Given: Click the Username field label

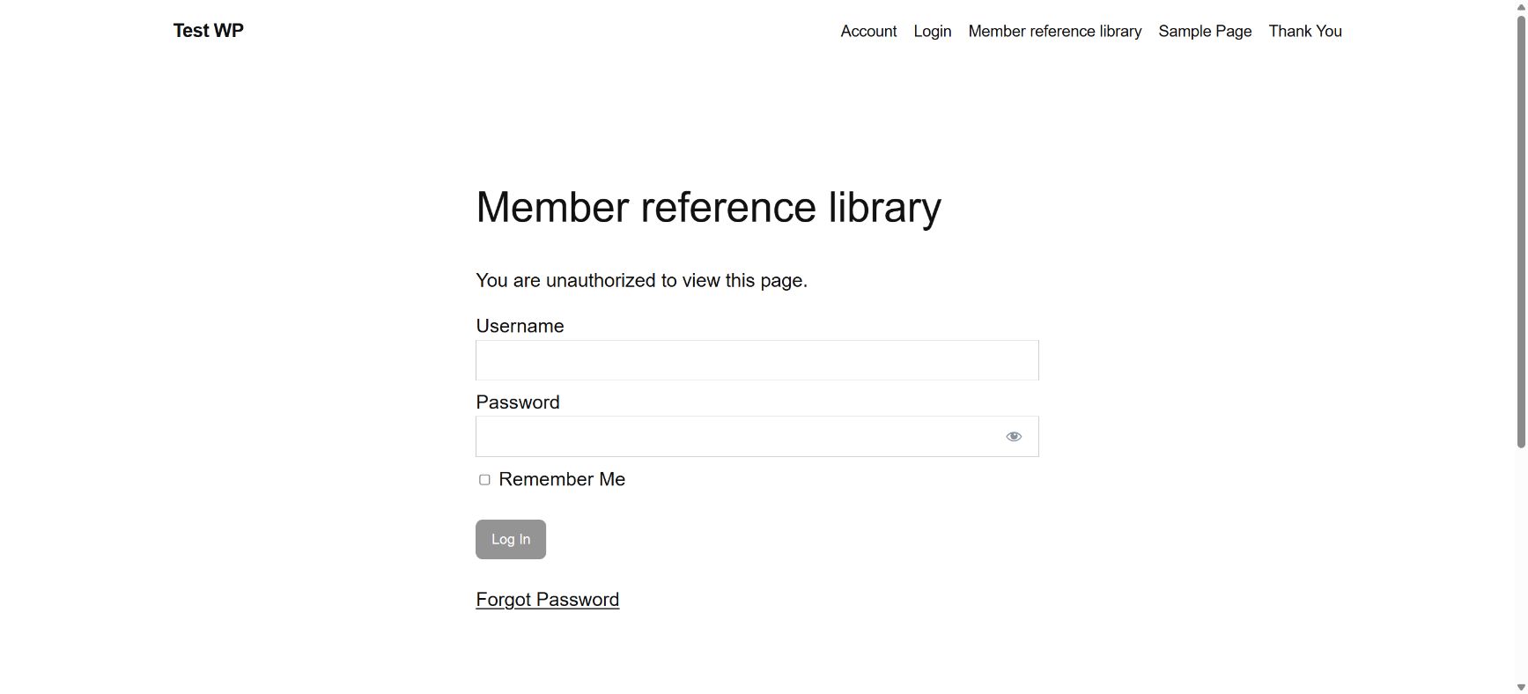Looking at the screenshot, I should click(x=520, y=326).
